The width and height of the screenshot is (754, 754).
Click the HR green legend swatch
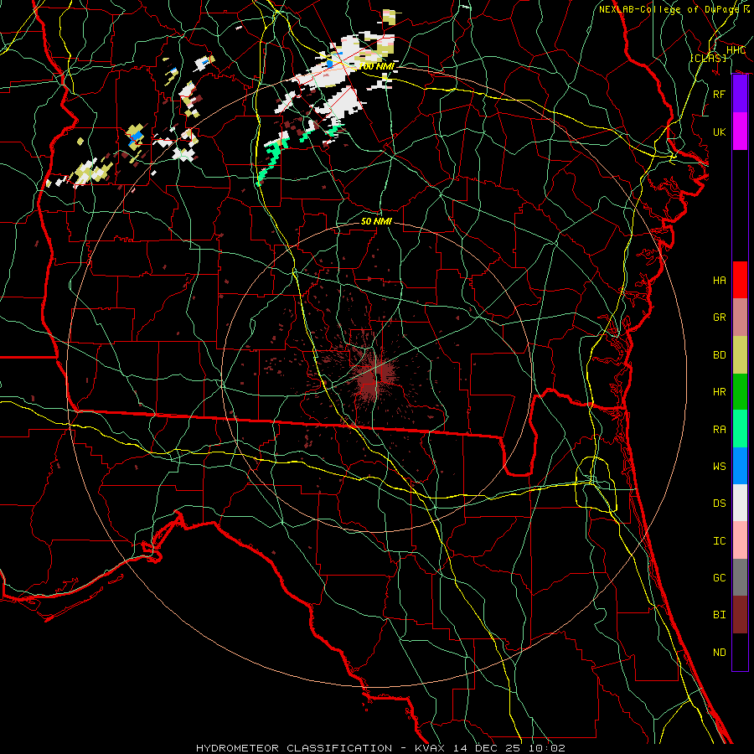740,392
